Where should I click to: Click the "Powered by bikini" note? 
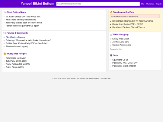coord(116,49)
